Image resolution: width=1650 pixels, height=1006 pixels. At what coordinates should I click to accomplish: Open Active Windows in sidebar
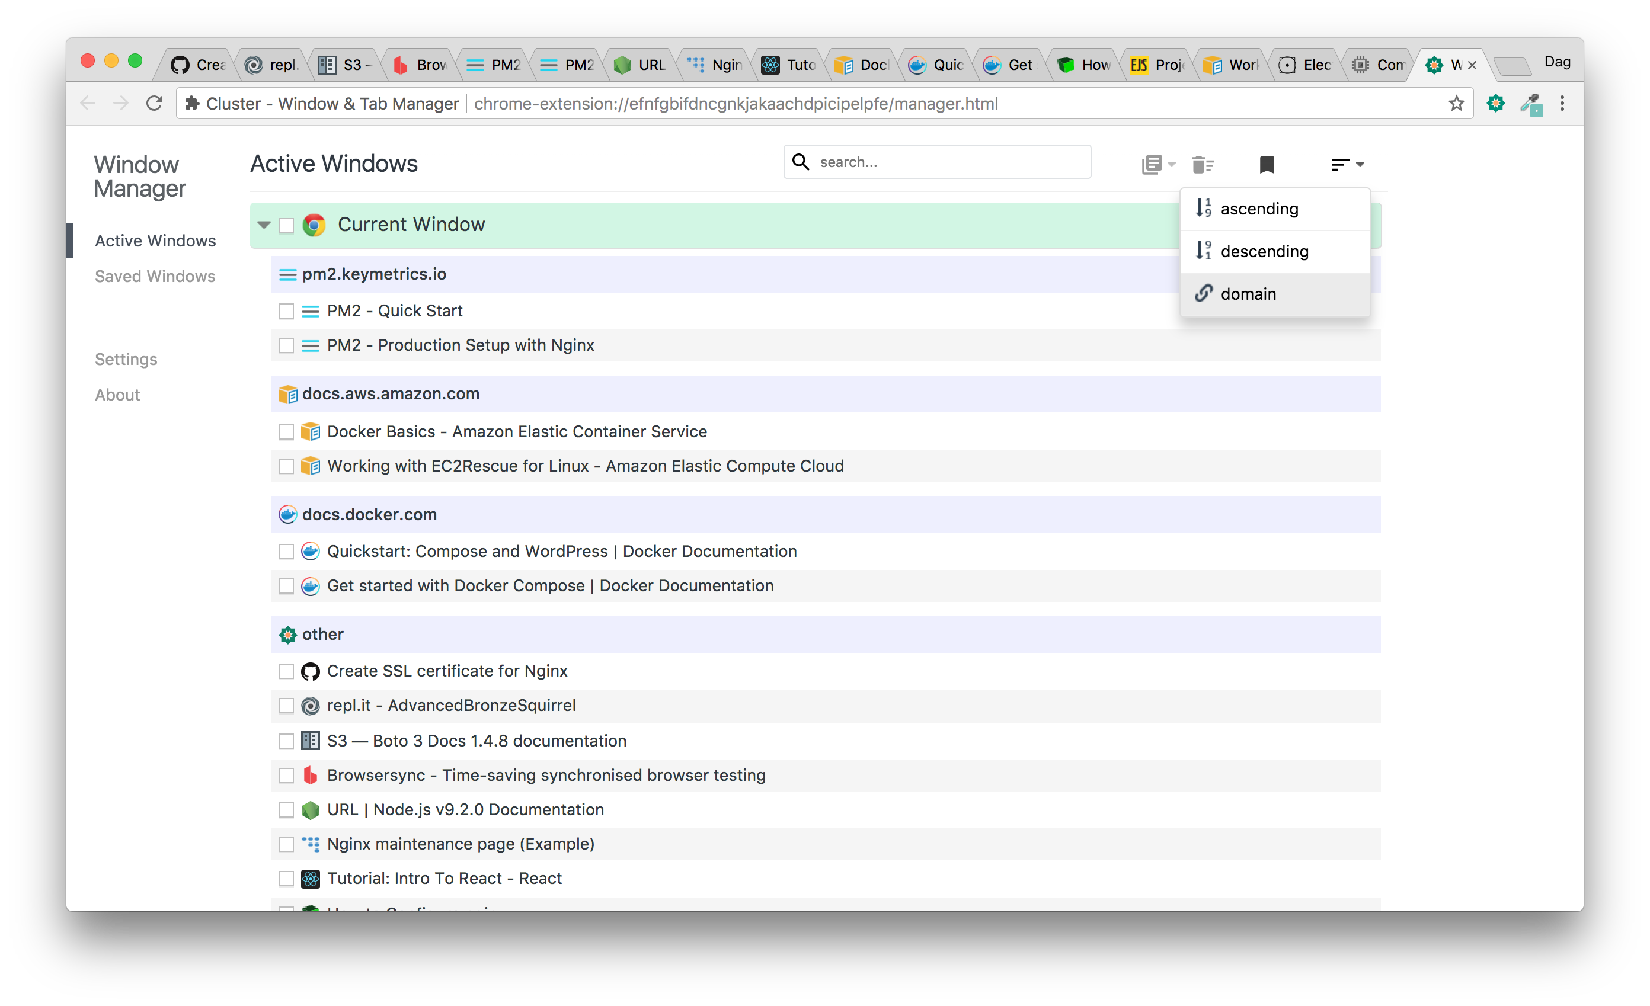tap(155, 241)
